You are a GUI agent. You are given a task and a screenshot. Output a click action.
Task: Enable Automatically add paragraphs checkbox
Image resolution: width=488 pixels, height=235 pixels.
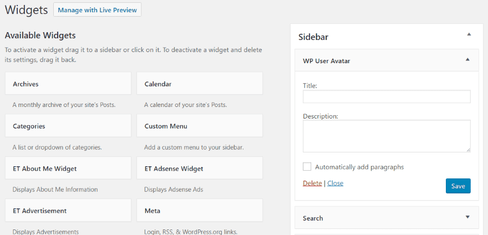(x=307, y=167)
